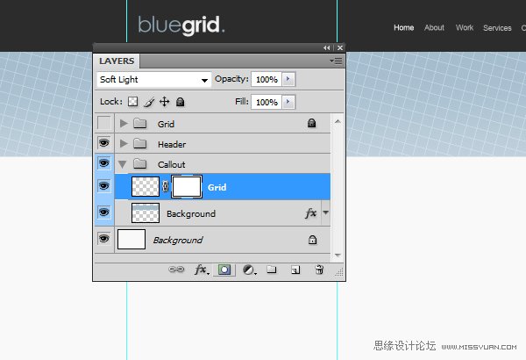Toggle lock image pixels brush icon
Screen dimensions: 526x360
(x=149, y=102)
